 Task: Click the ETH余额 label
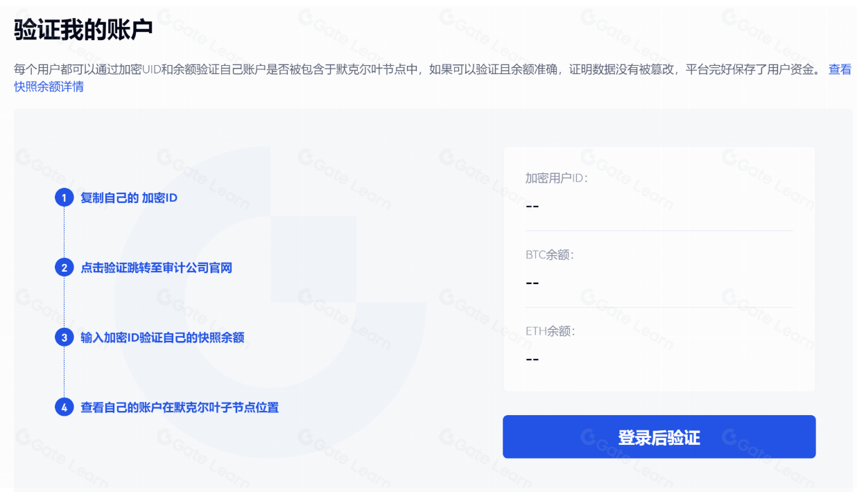[x=551, y=331]
